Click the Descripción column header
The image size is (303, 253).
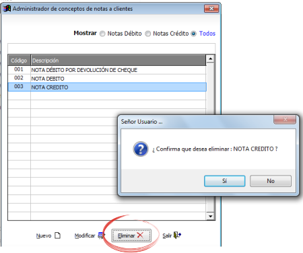[x=119, y=61]
